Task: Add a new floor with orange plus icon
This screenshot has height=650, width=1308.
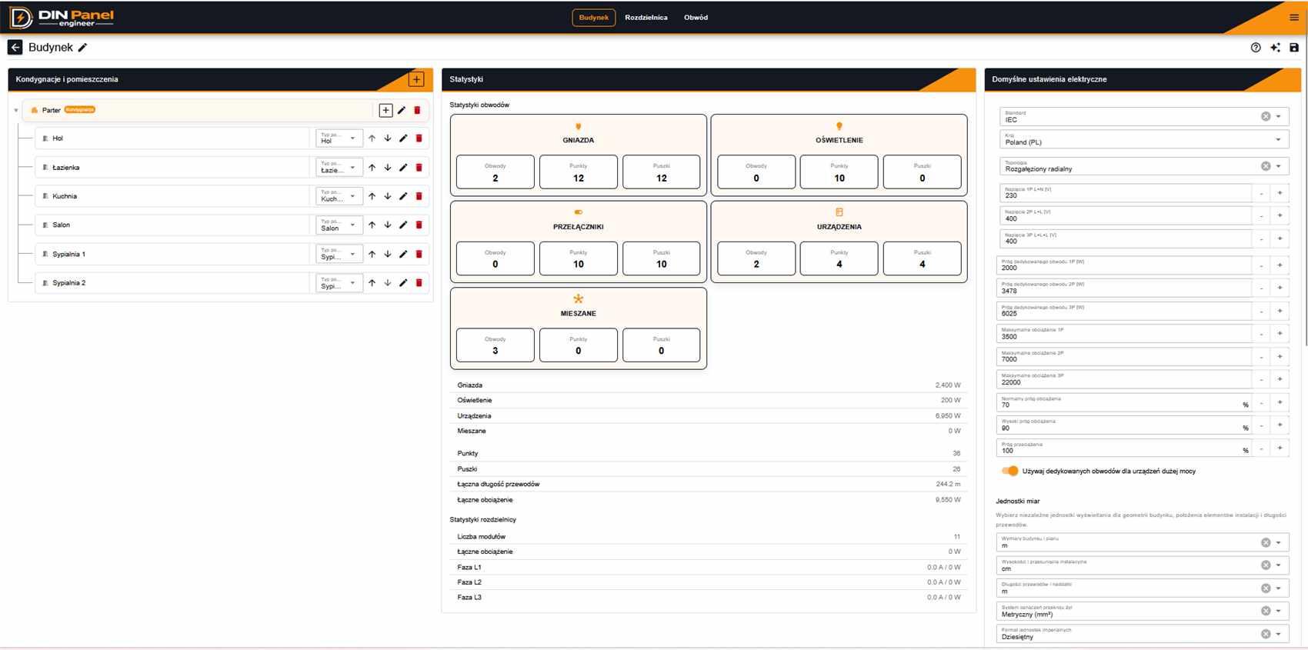Action: click(416, 79)
